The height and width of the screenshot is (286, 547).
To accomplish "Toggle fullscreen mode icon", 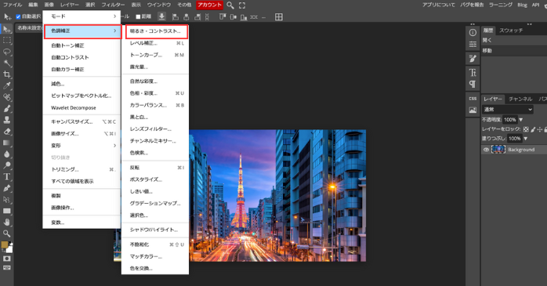I will point(242,5).
